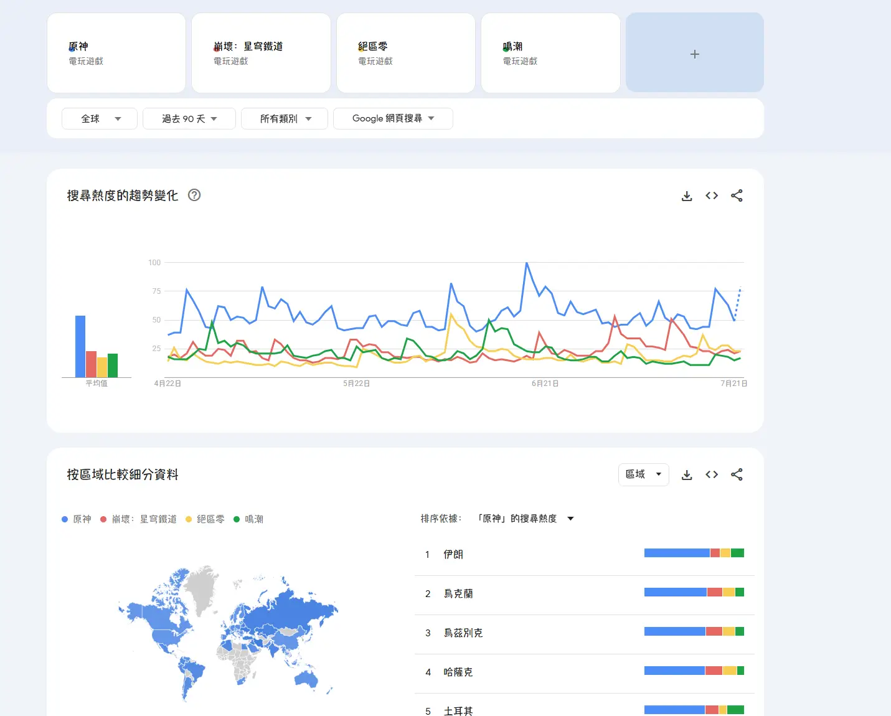Click the stacked colour bar for 哈薩克
Image resolution: width=891 pixels, height=716 pixels.
pos(694,671)
